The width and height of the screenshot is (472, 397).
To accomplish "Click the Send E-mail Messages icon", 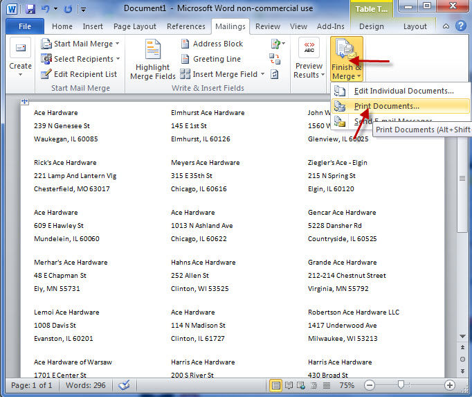I will coord(340,121).
